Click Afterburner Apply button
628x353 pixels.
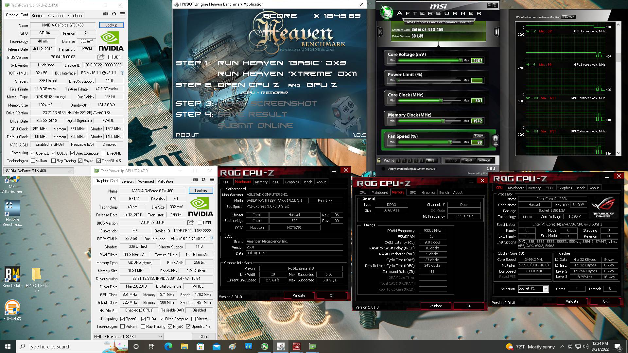(452, 160)
